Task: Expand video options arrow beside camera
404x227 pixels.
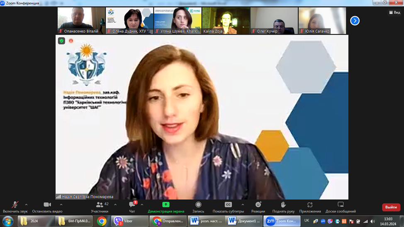Action: [x=61, y=205]
